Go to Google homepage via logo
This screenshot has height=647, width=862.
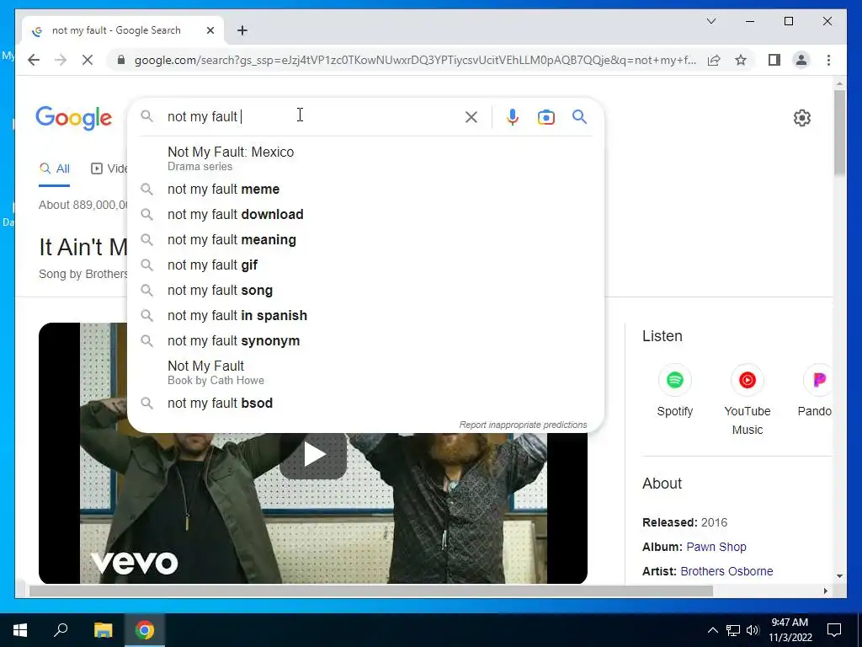(74, 118)
